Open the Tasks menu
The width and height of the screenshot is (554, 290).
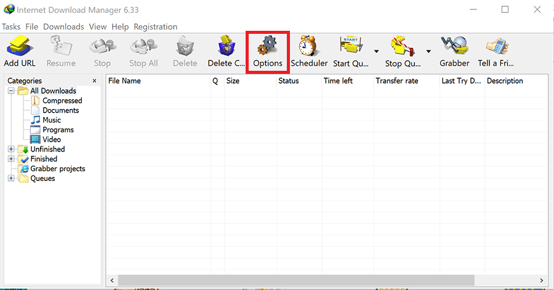click(x=11, y=27)
